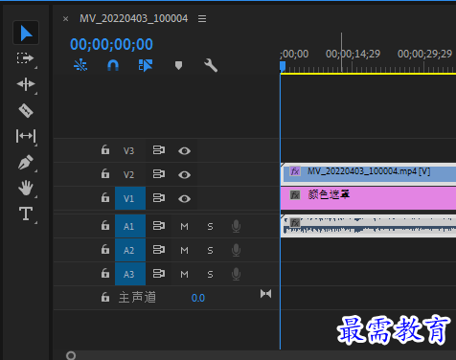Toggle lock on track V2
Image resolution: width=456 pixels, height=360 pixels.
pos(105,174)
